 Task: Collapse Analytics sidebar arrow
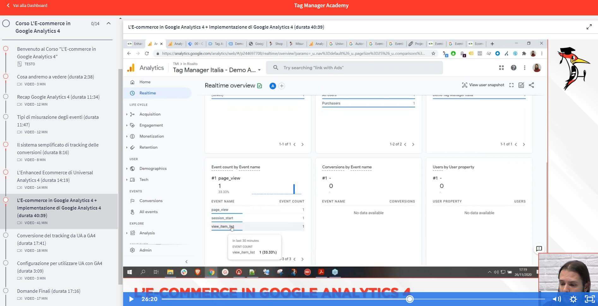pyautogui.click(x=186, y=262)
